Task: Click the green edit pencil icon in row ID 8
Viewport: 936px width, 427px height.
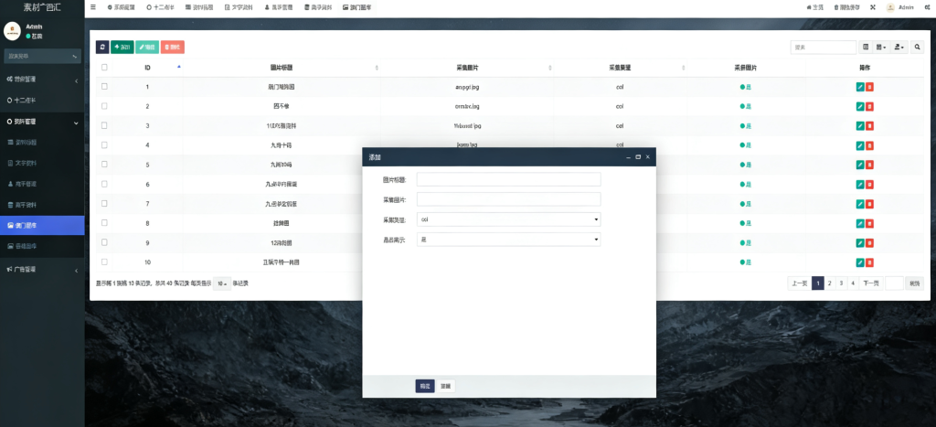Action: 859,223
